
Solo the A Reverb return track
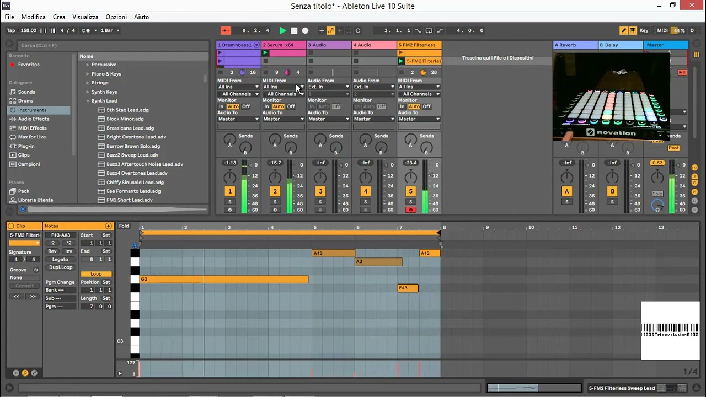pos(566,202)
